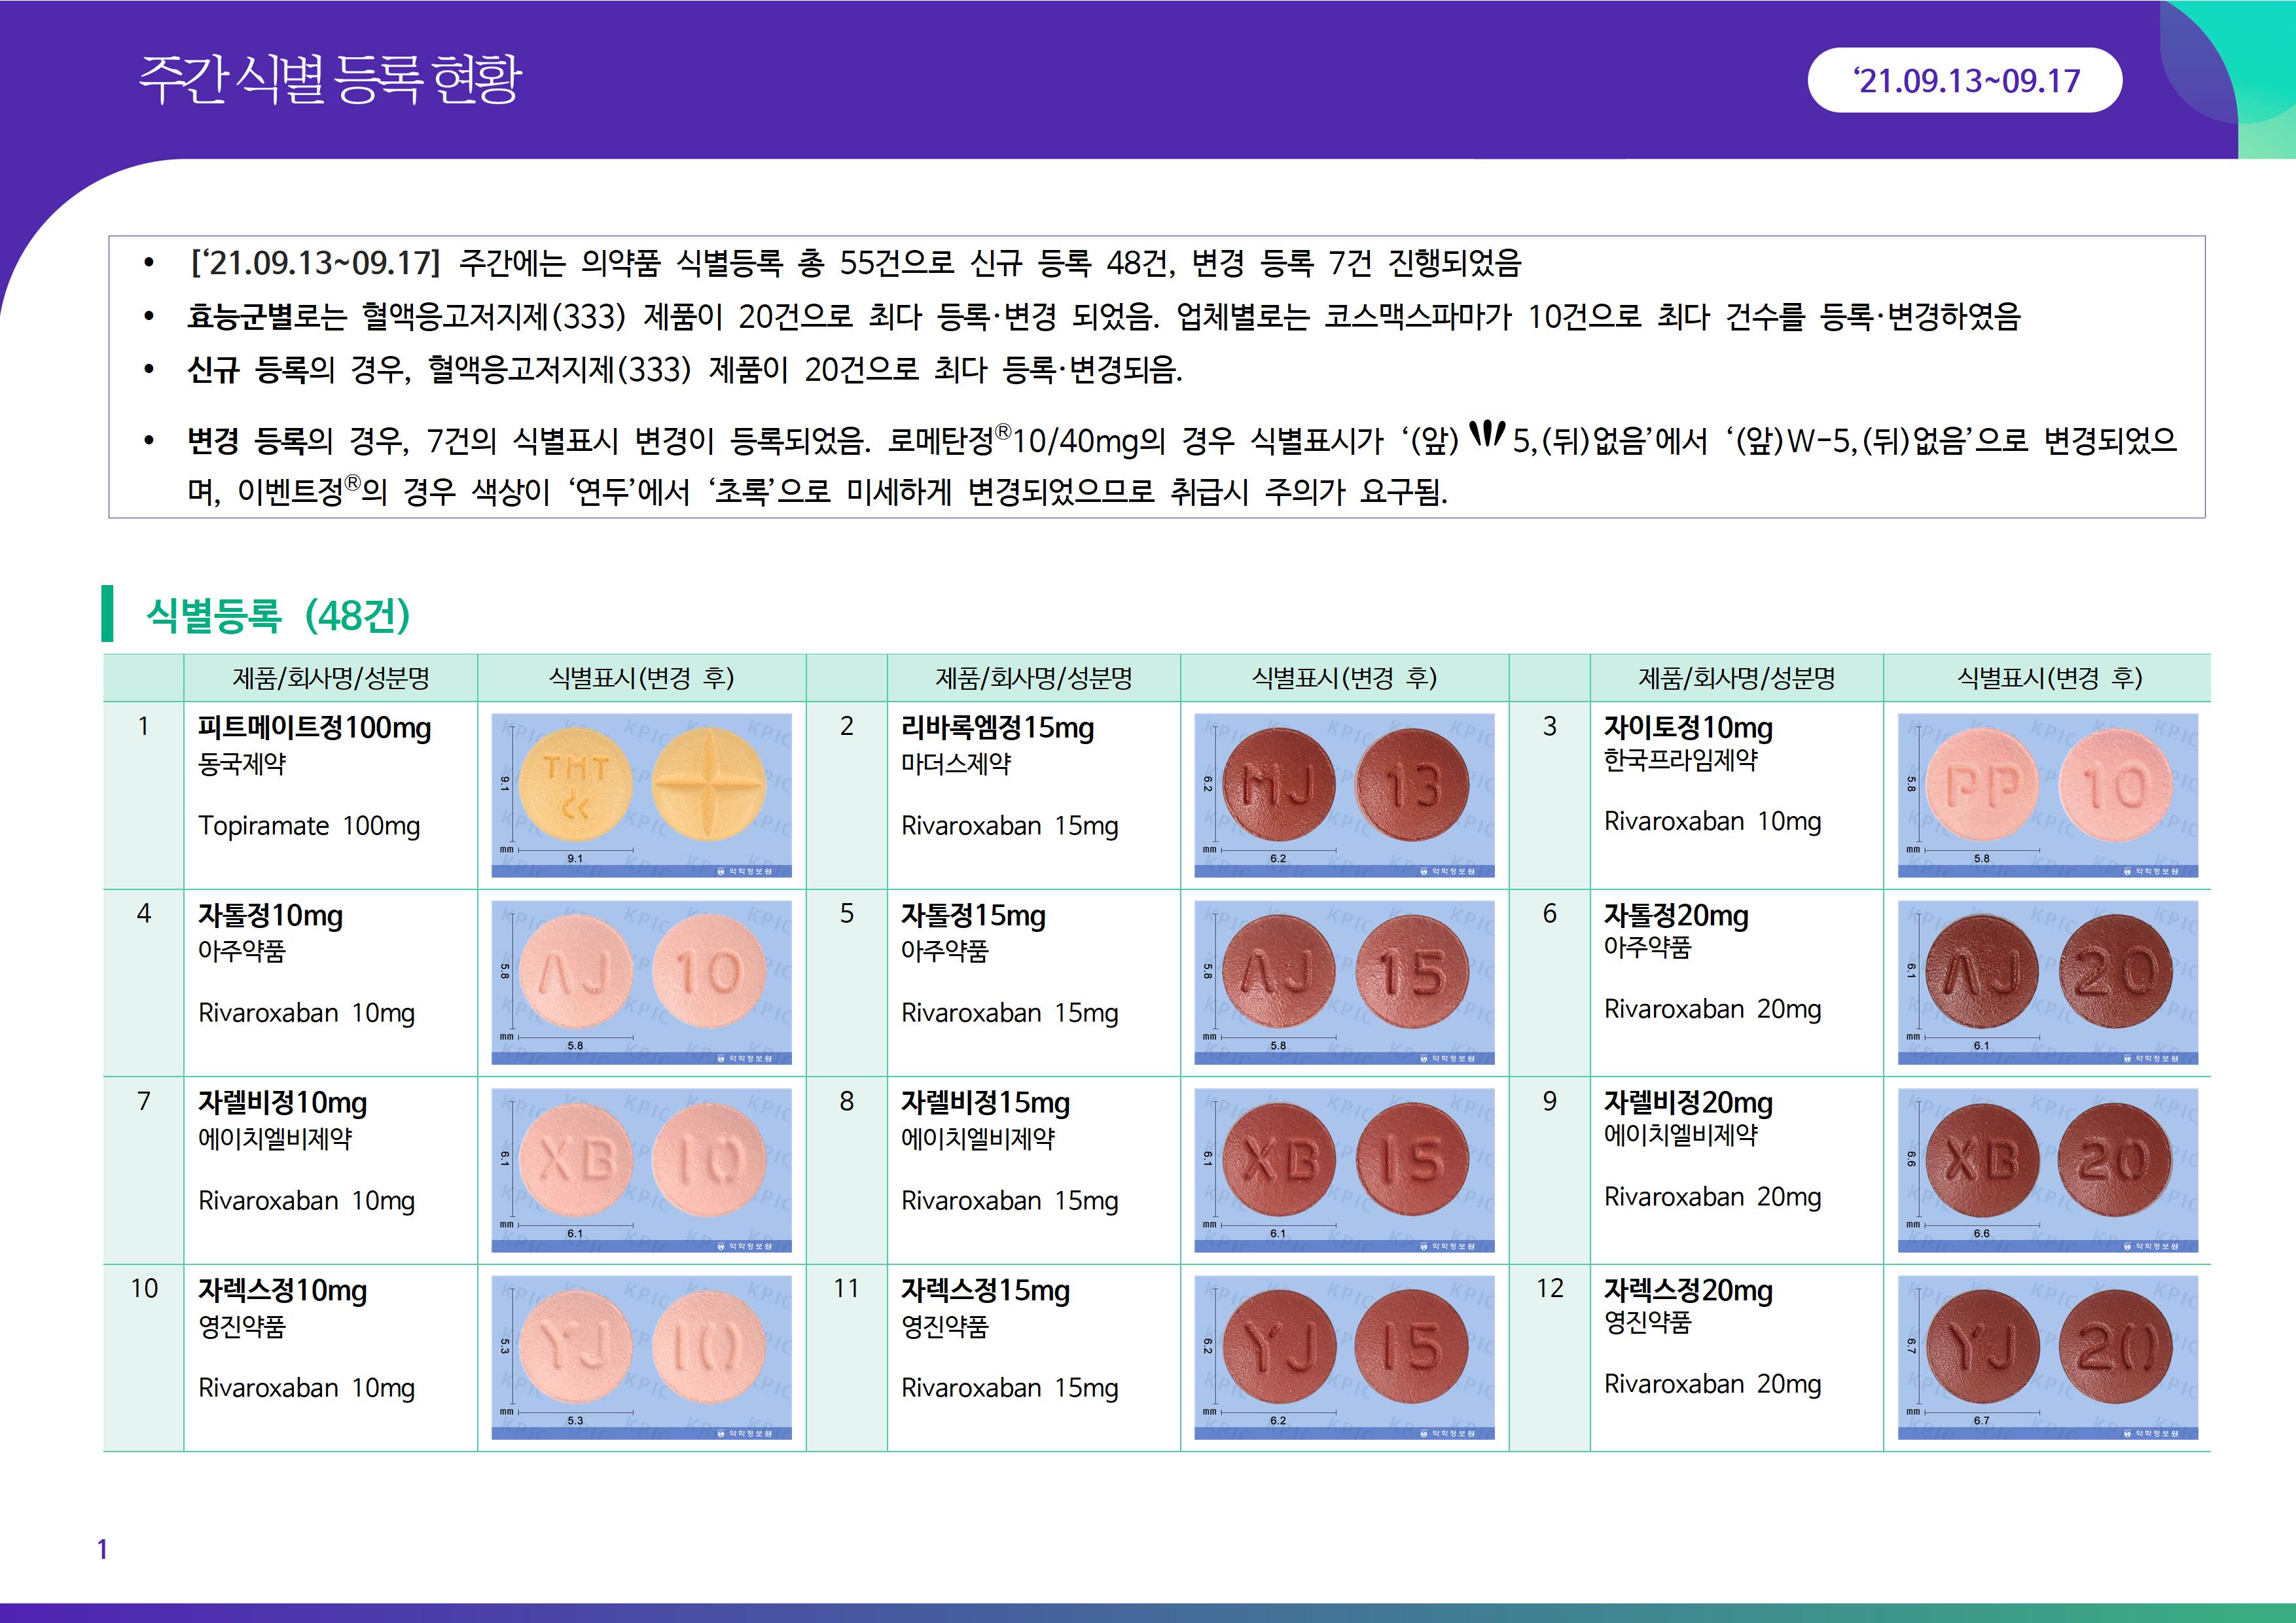Screen dimensions: 2296x1623
Task: Click the 자렐비정10mg pill image showing XB 10
Action: (641, 1170)
